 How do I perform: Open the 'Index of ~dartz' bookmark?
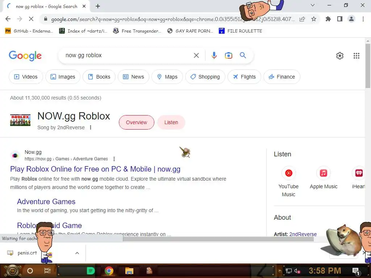click(83, 31)
